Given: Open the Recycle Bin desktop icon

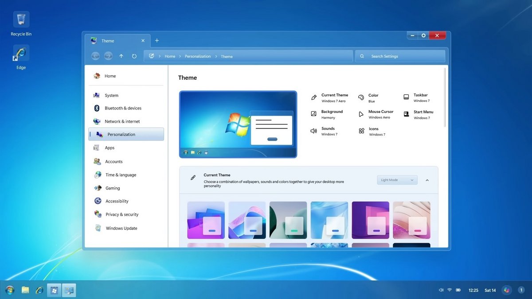Looking at the screenshot, I should click(x=21, y=24).
